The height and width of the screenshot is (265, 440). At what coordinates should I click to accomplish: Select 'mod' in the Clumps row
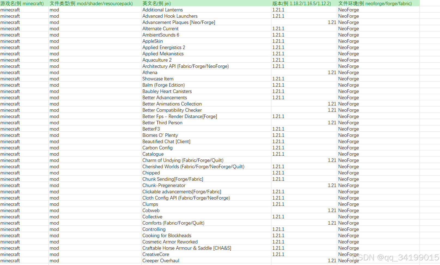95,204
